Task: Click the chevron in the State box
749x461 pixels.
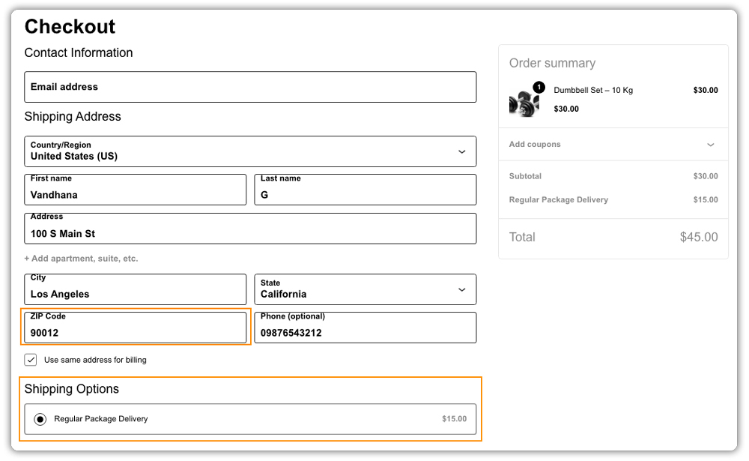Action: coord(462,290)
